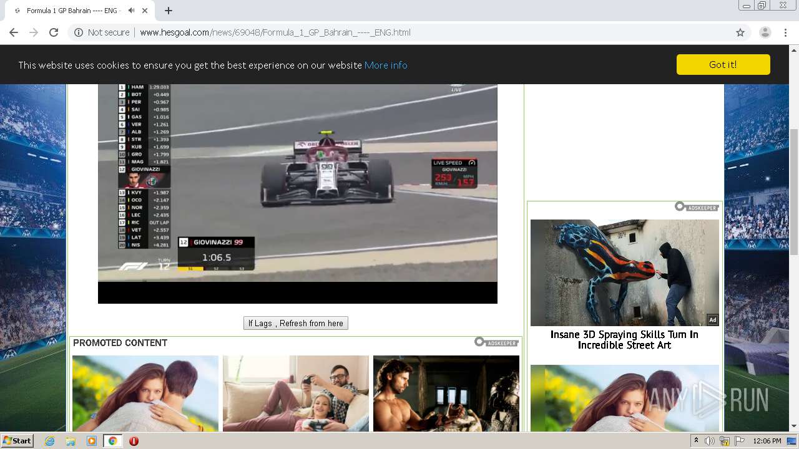Reload the page with the refresh icon
This screenshot has height=449, width=799.
[x=54, y=32]
